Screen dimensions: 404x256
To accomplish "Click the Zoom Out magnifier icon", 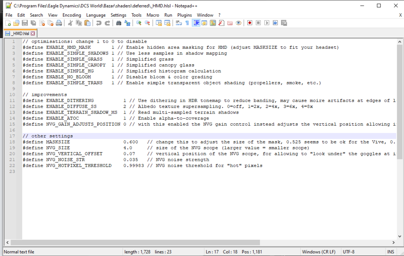I will 147,23.
